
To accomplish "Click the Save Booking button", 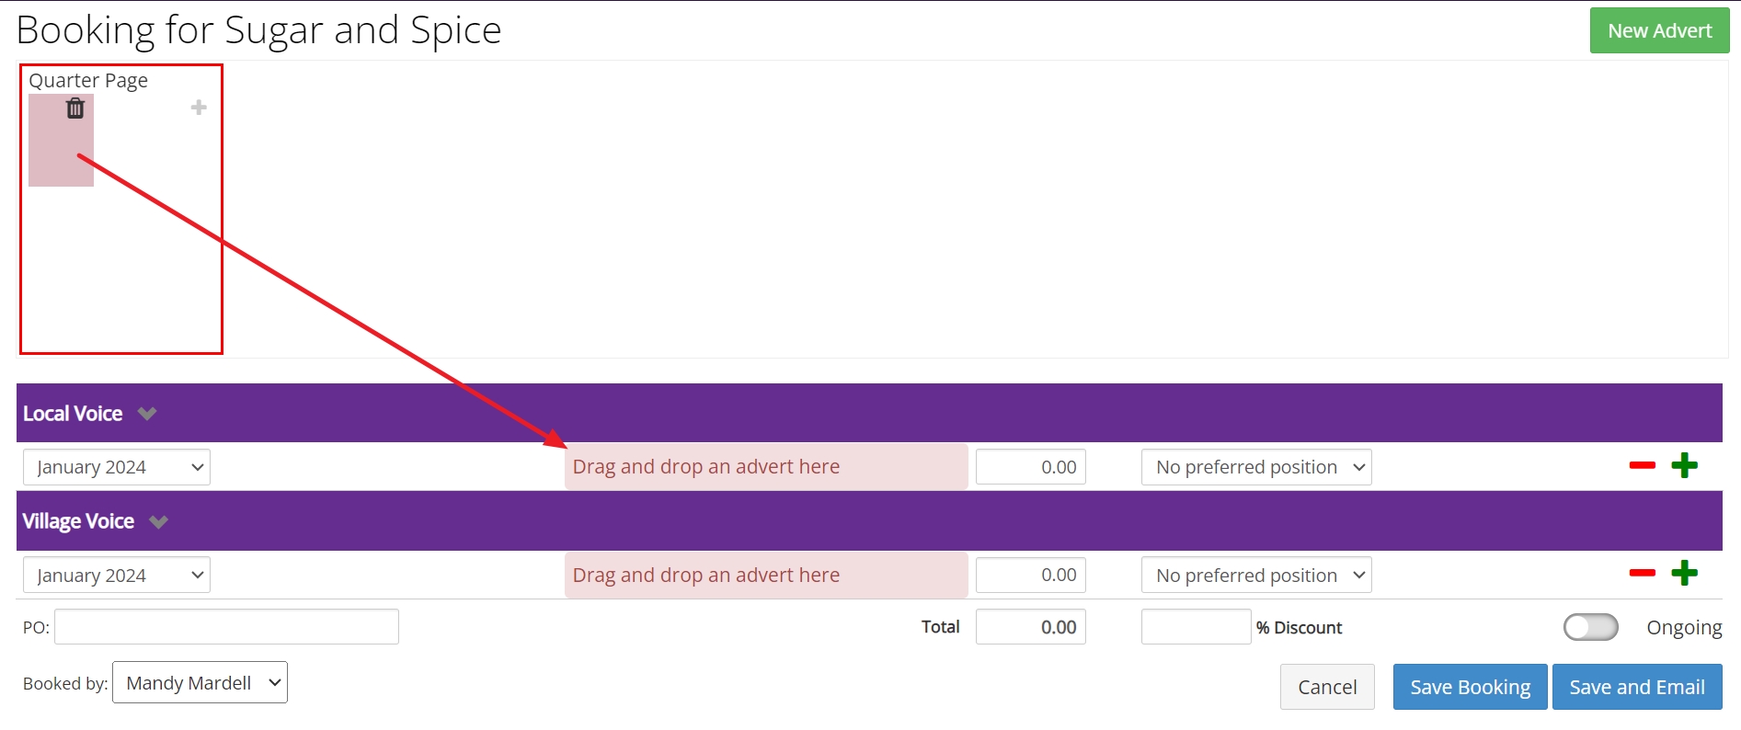I will [x=1470, y=688].
